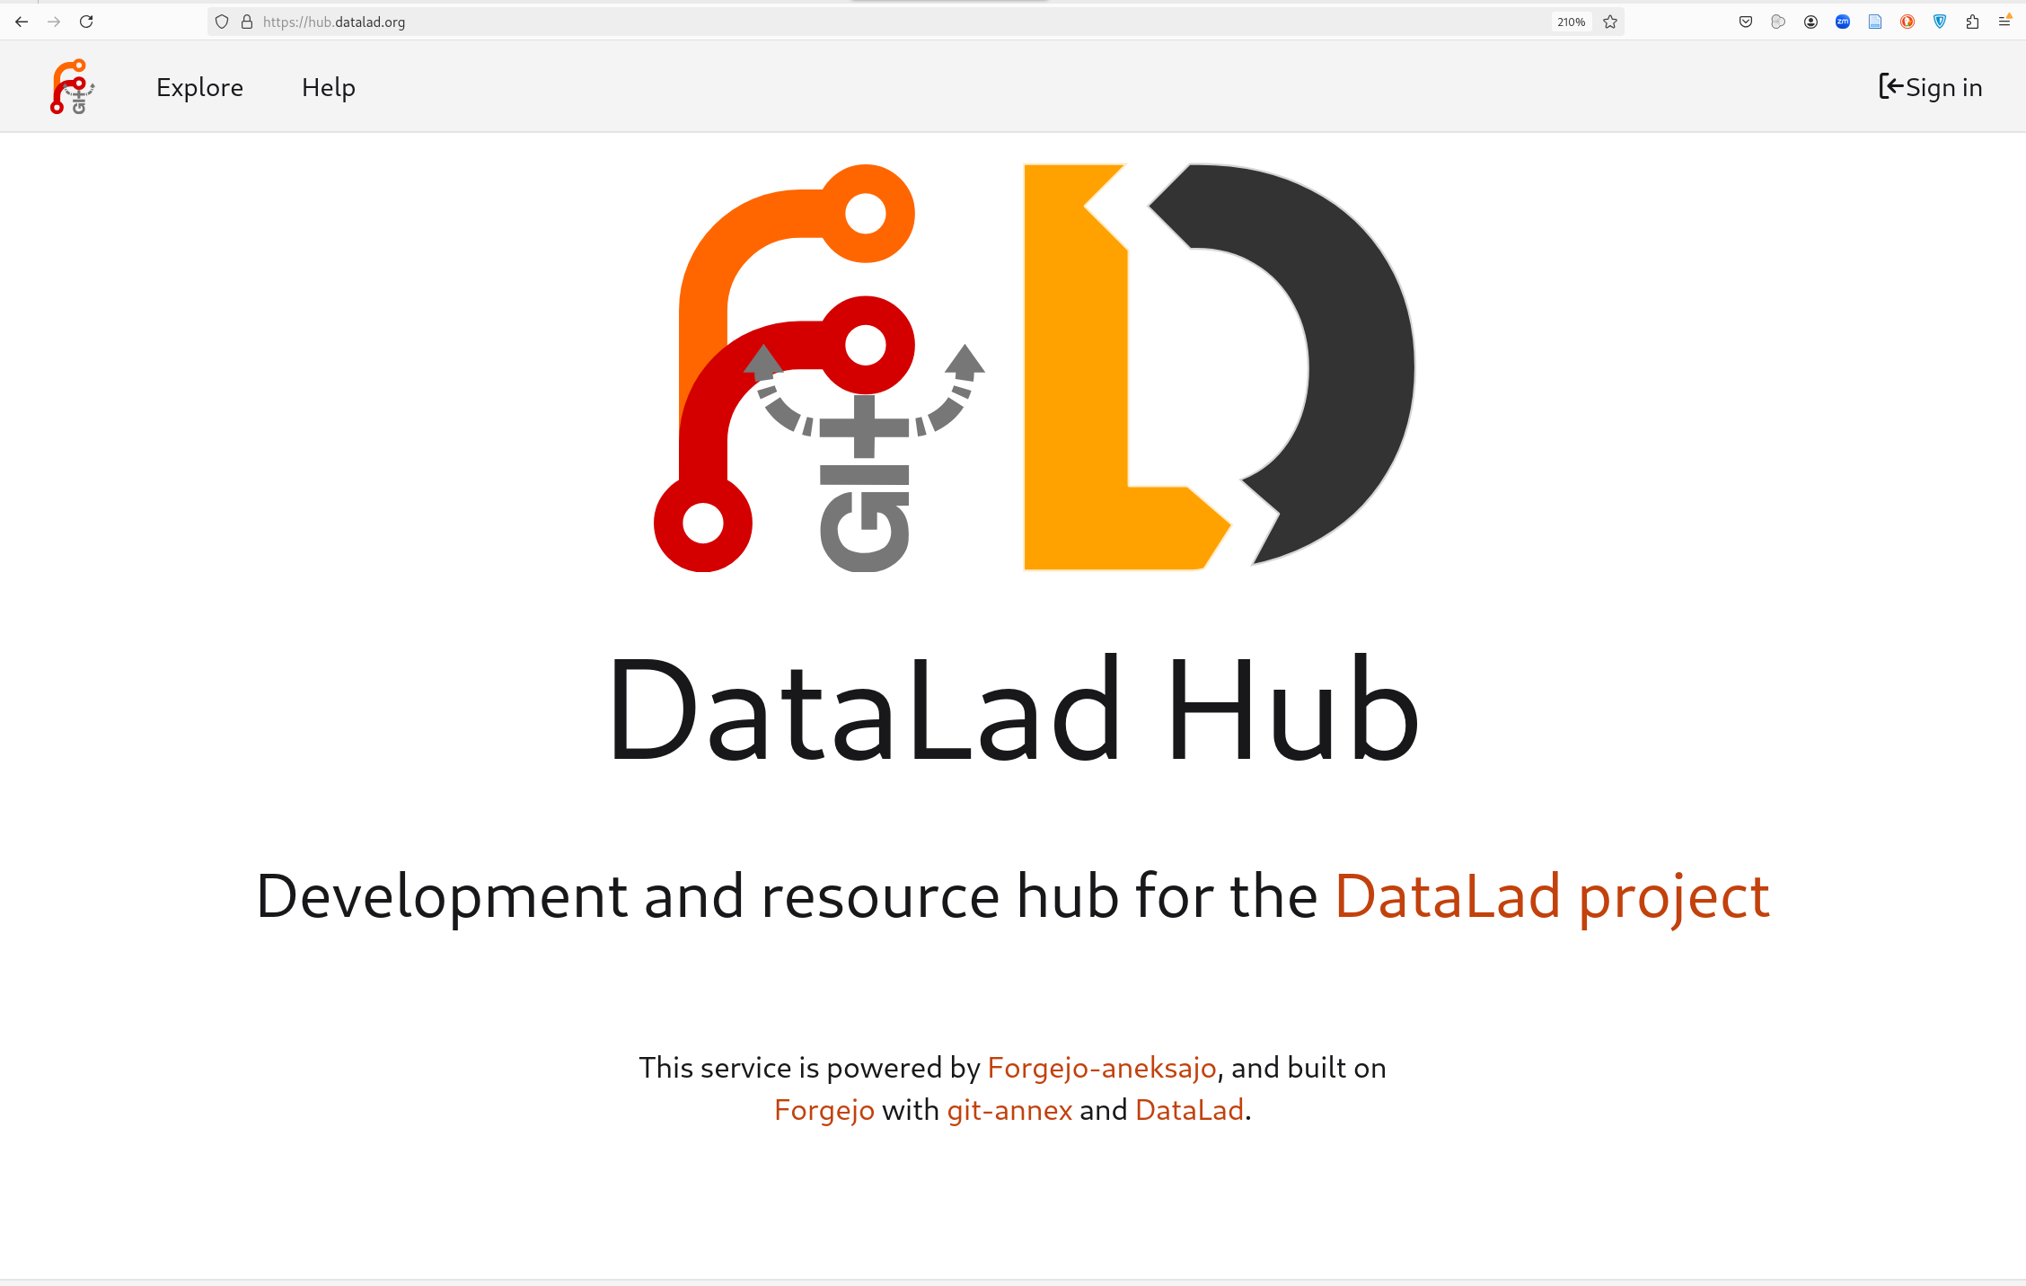Open the Firefox hamburger application menu
2026x1286 pixels.
(2004, 22)
